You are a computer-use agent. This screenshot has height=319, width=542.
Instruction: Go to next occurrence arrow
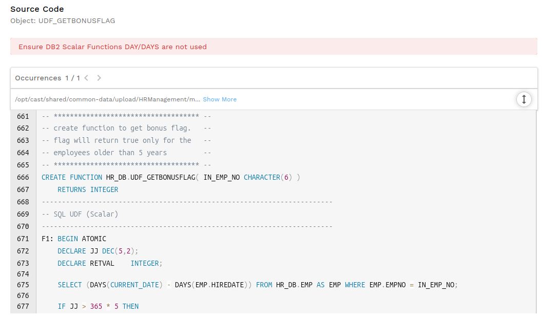pyautogui.click(x=99, y=78)
